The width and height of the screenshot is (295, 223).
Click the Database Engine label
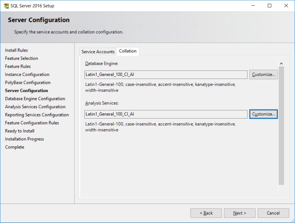click(x=102, y=64)
